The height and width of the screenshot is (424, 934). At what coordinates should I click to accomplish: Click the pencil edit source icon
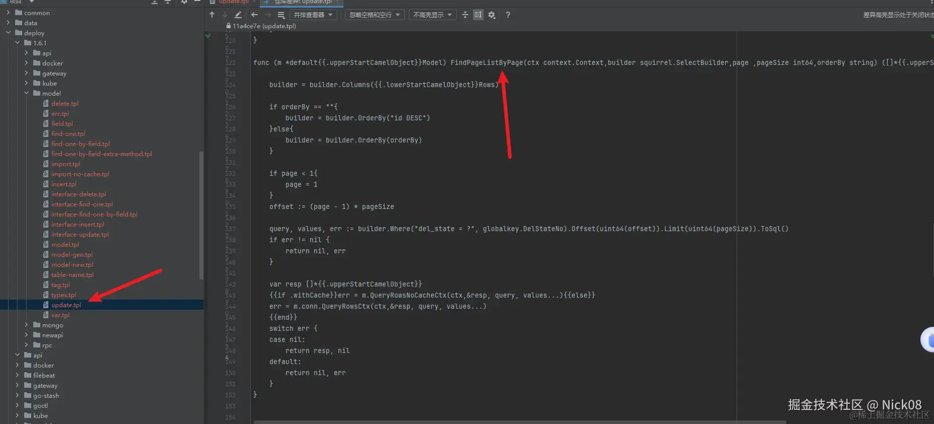pyautogui.click(x=238, y=15)
